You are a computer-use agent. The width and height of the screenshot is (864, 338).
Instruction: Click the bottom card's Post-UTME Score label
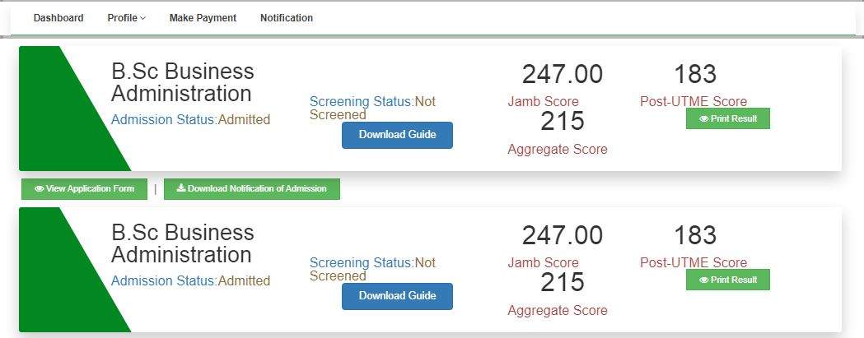click(x=694, y=263)
